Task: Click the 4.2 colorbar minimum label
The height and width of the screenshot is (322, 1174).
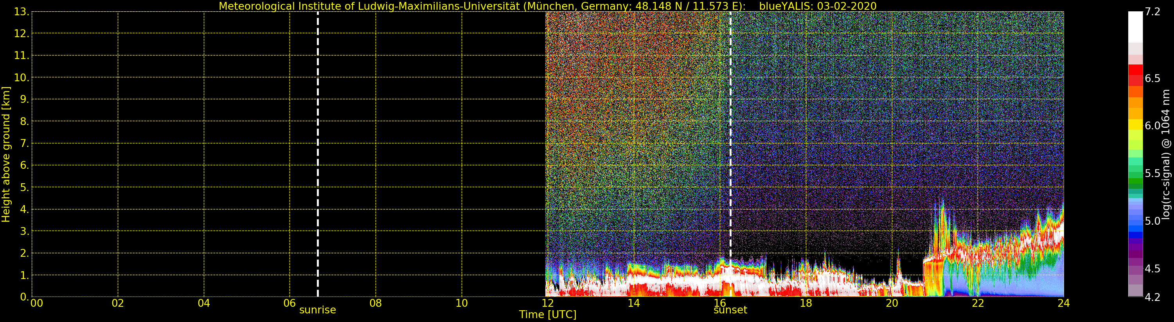Action: click(1152, 297)
